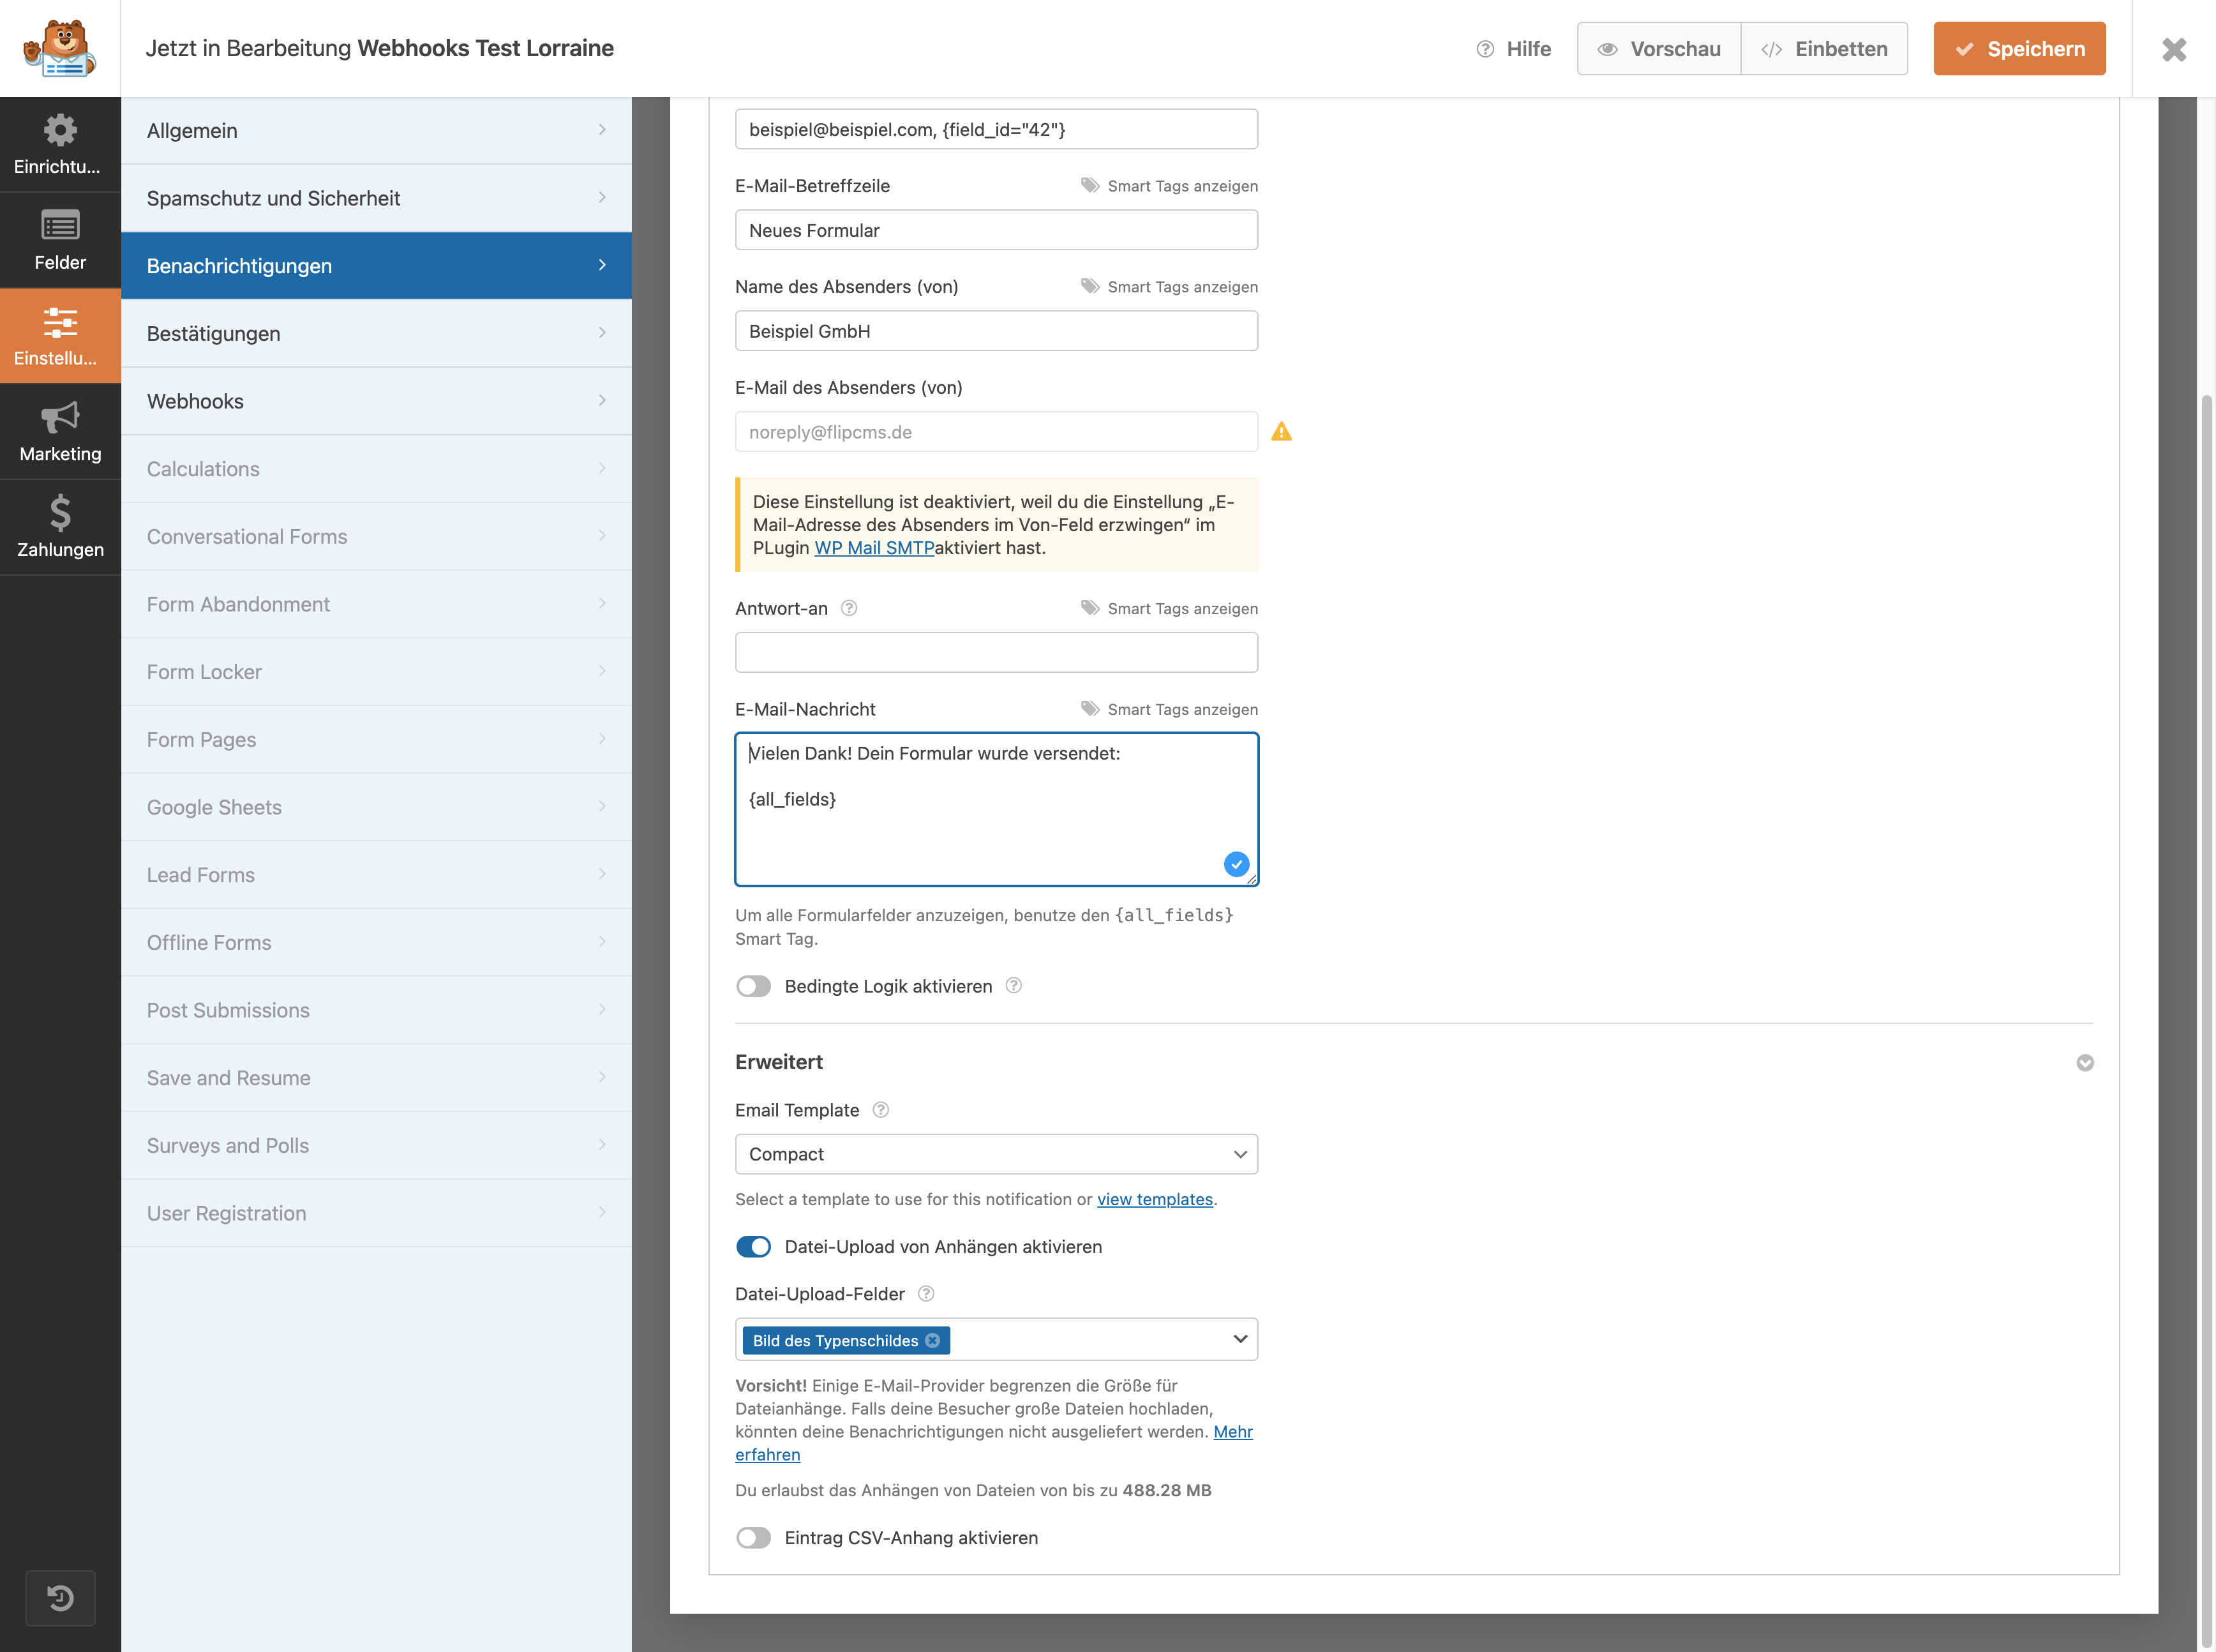The width and height of the screenshot is (2216, 1652).
Task: Click the Speichern button
Action: 2019,49
